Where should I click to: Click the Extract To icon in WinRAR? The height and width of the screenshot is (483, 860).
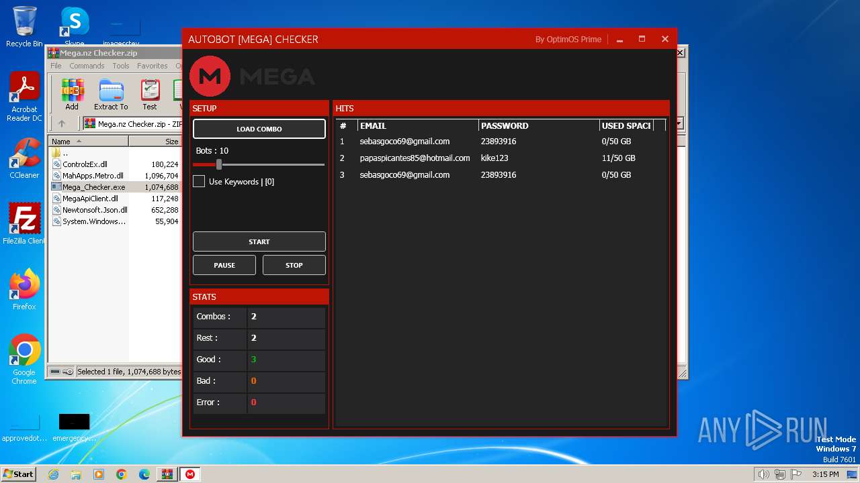click(x=111, y=95)
